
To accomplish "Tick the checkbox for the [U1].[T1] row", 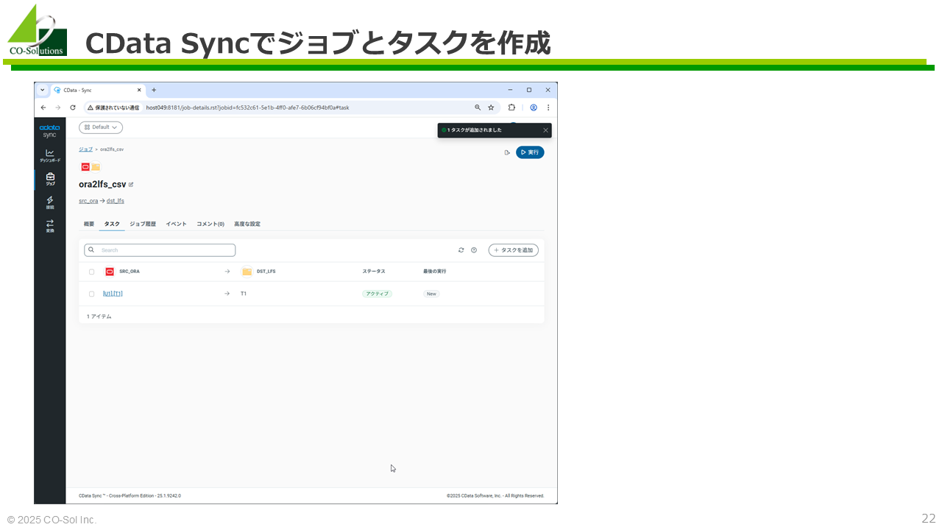I will [x=91, y=294].
